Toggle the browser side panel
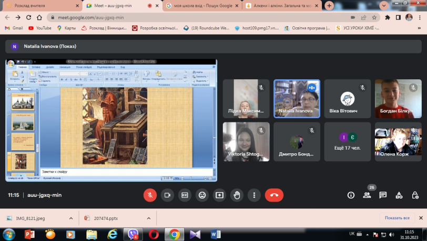 (x=398, y=17)
